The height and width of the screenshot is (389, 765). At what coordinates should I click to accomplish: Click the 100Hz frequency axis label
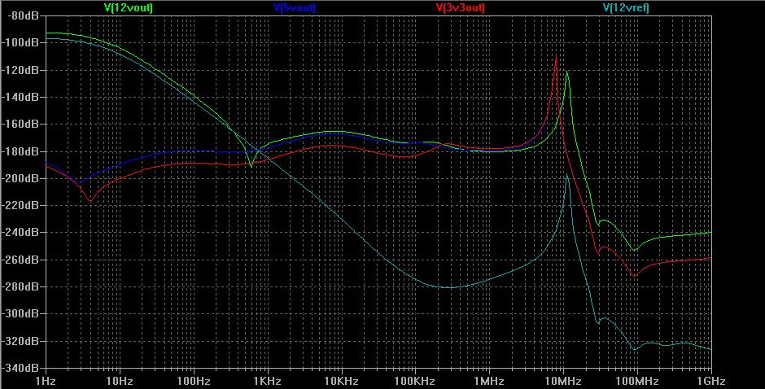(x=194, y=381)
